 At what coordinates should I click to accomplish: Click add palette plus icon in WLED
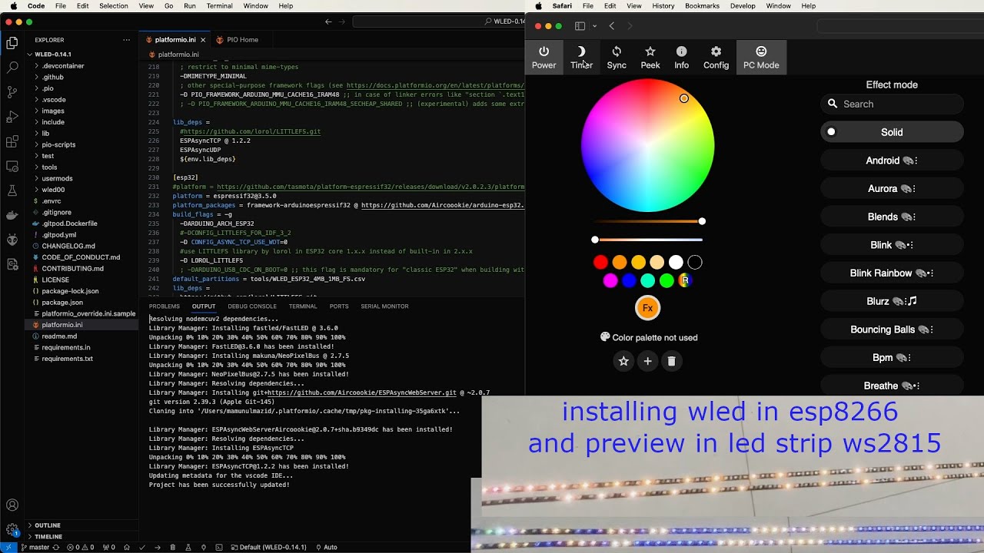(647, 361)
